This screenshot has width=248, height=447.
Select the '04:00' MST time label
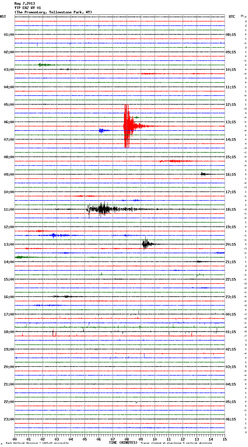click(x=9, y=87)
